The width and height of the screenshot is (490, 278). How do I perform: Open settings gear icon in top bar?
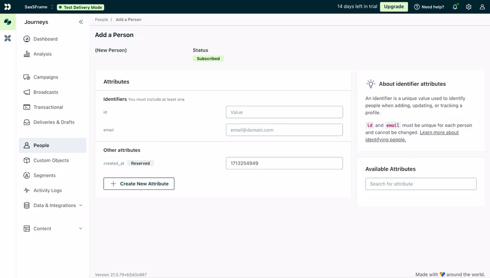tap(468, 7)
